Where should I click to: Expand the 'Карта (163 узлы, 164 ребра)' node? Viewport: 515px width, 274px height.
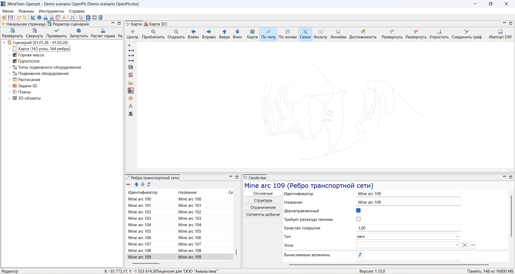click(9, 49)
